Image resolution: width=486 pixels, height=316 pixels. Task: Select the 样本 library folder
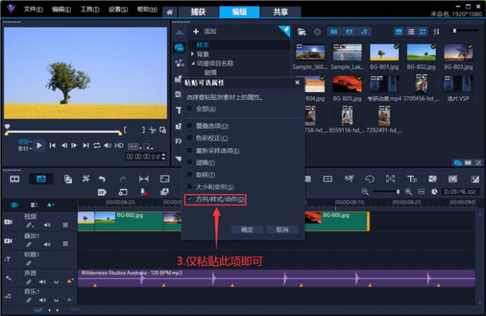point(203,45)
